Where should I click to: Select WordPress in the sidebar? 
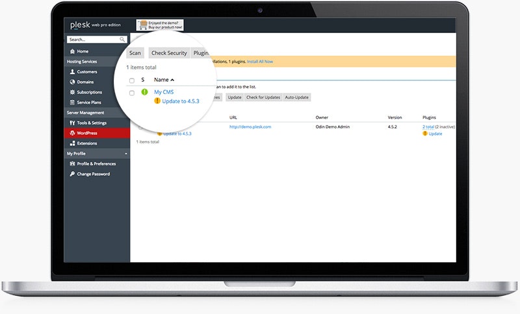pyautogui.click(x=97, y=133)
